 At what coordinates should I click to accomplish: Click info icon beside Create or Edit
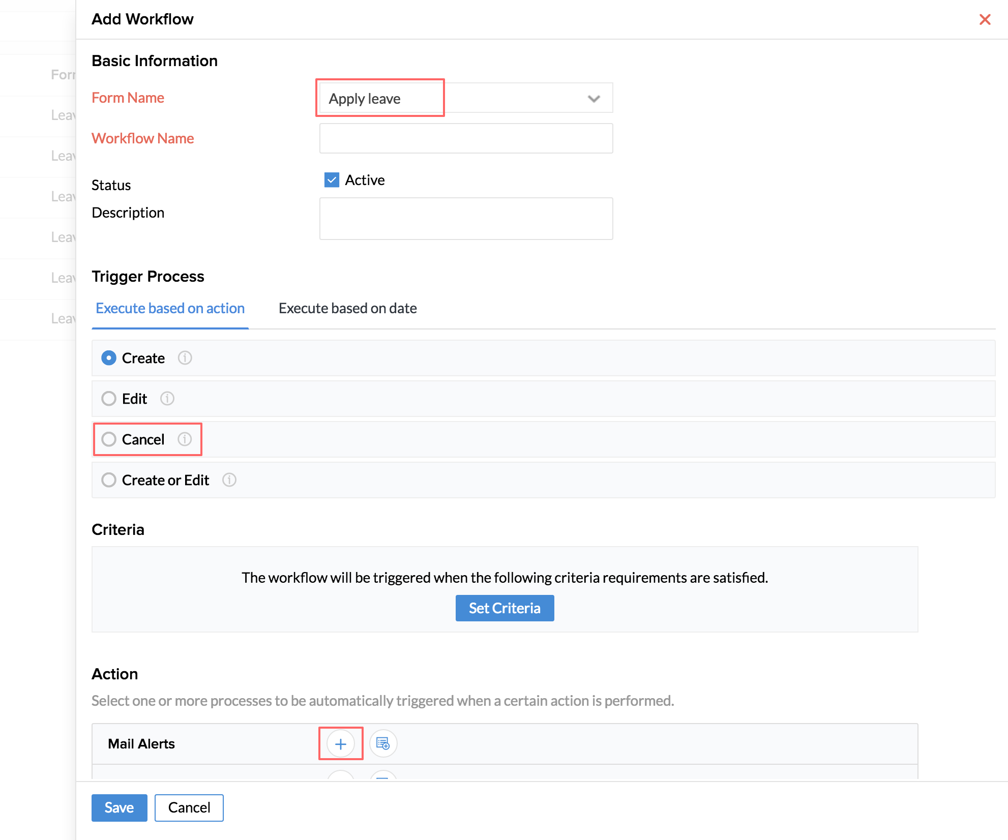pyautogui.click(x=229, y=480)
